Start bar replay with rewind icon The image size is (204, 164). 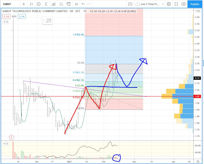point(76,4)
